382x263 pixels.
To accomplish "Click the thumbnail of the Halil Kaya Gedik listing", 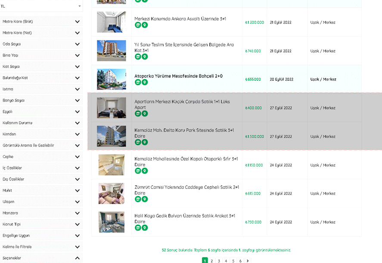I will point(111,222).
